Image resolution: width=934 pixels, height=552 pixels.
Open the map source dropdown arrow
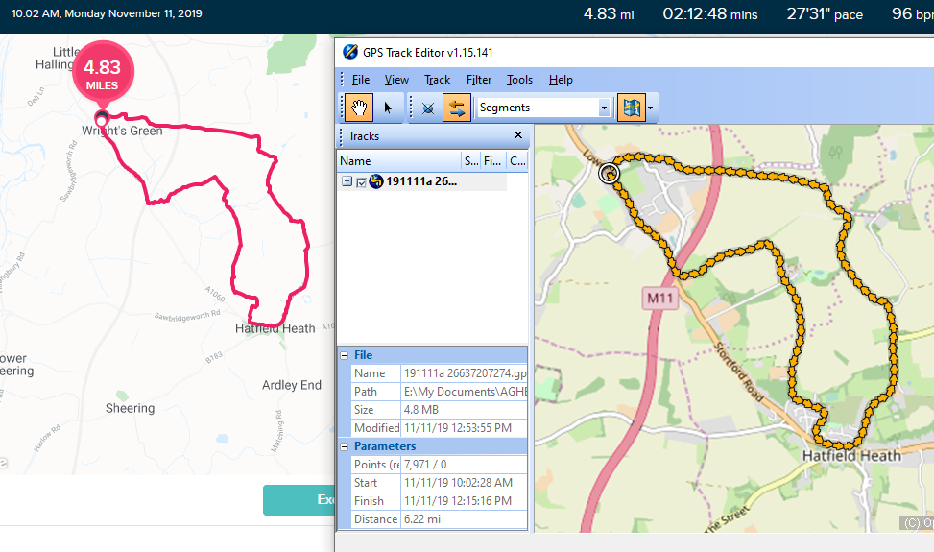point(651,108)
